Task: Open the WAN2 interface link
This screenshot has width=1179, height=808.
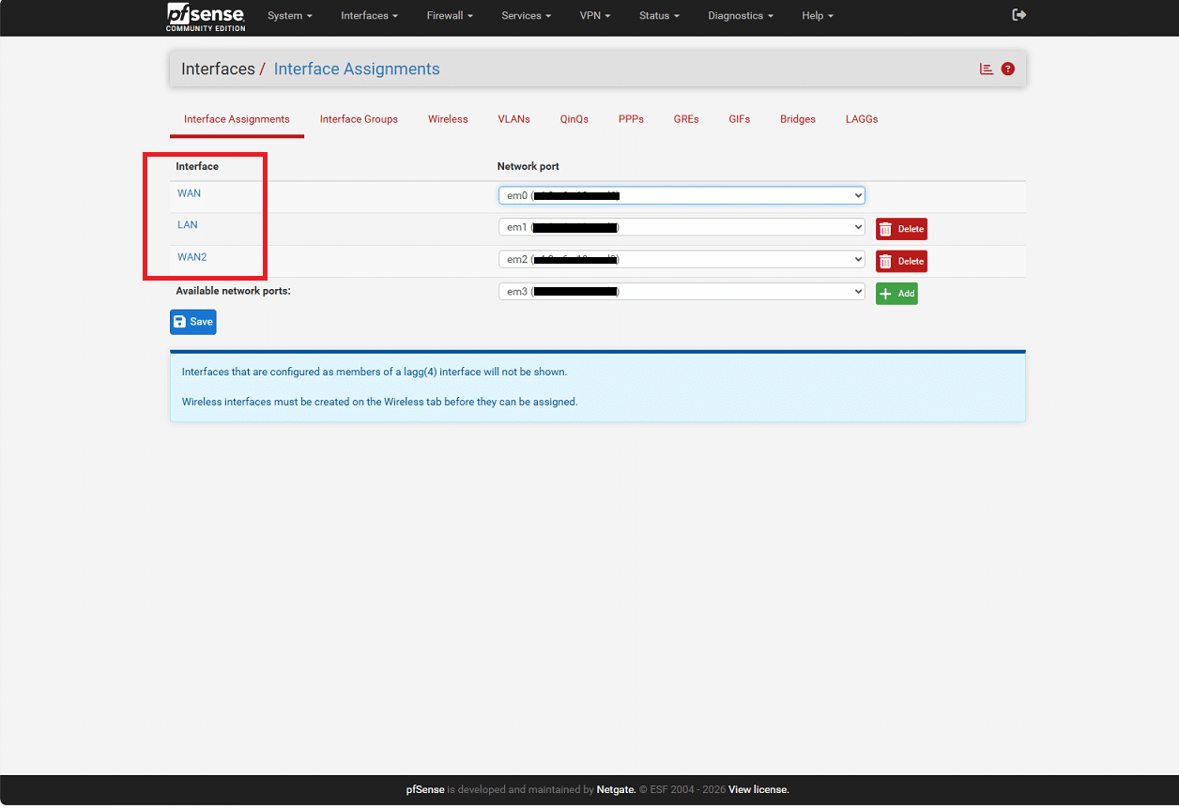Action: [x=191, y=257]
